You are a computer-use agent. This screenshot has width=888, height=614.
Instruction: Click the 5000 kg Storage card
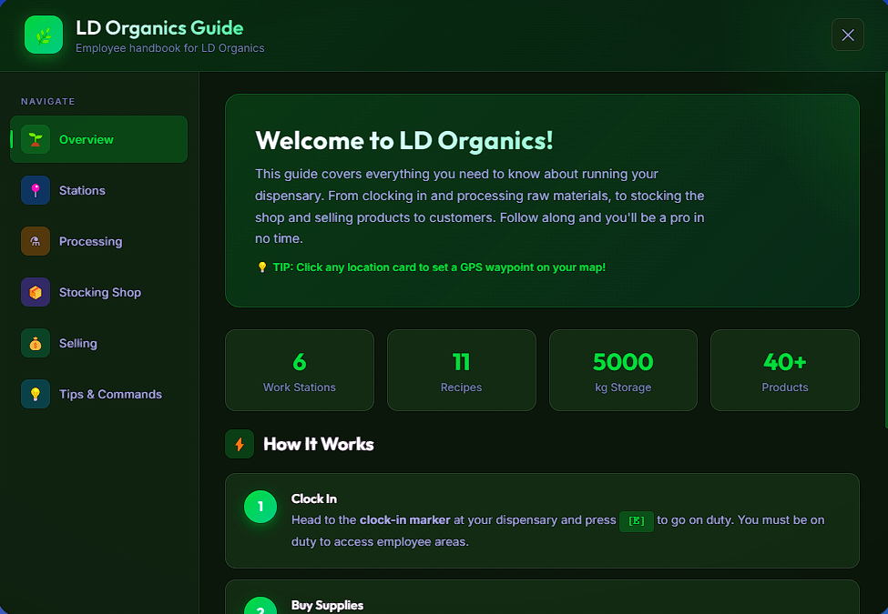(623, 370)
